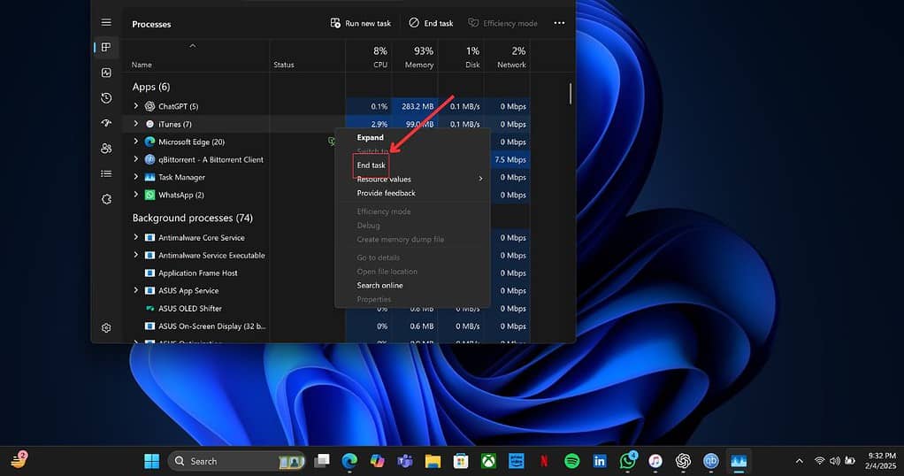The image size is (904, 476).
Task: Open the three-dots more options menu
Action: pos(559,23)
